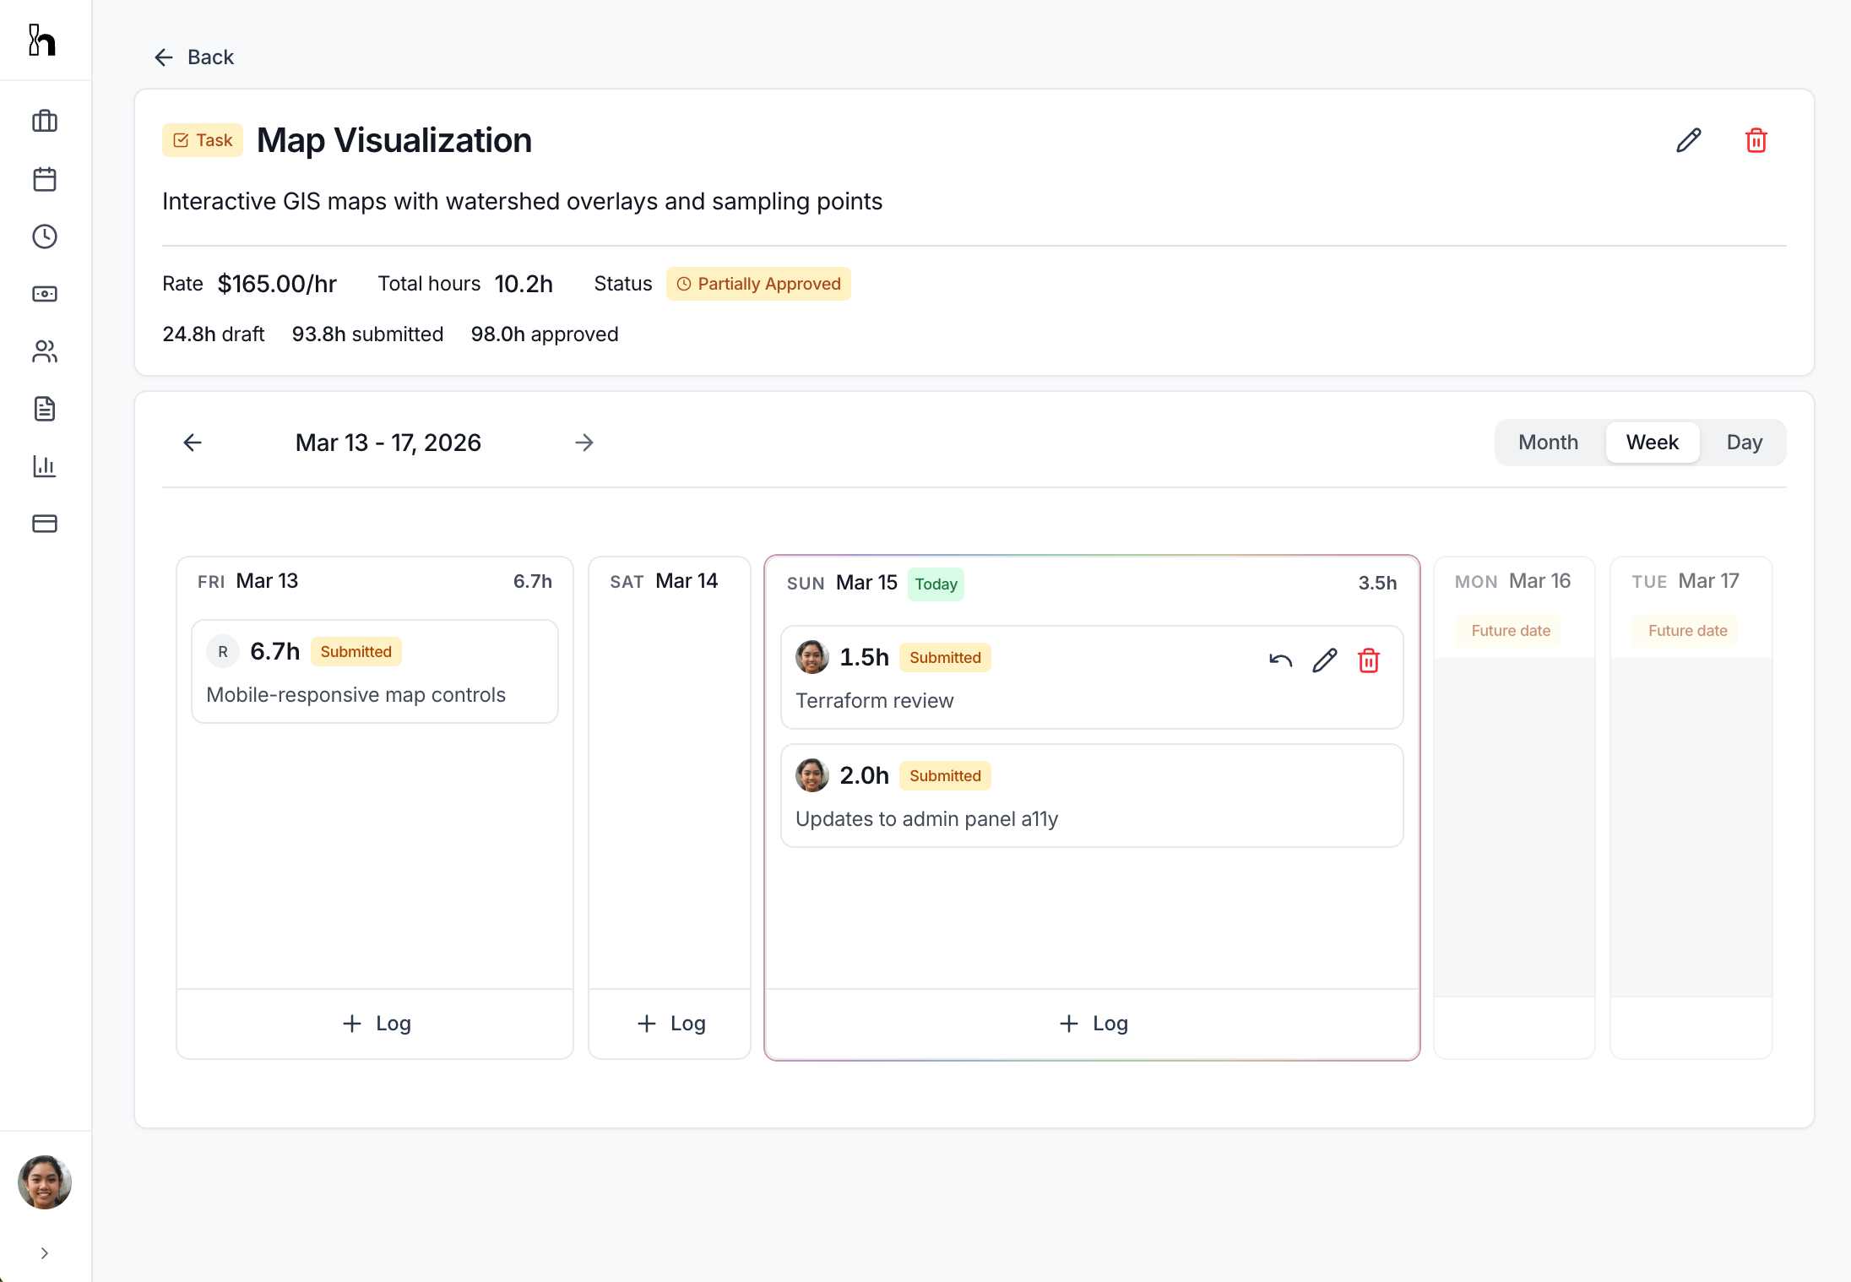Image resolution: width=1851 pixels, height=1282 pixels.
Task: Delete the Map Visualization task with trash icon
Action: [1756, 140]
